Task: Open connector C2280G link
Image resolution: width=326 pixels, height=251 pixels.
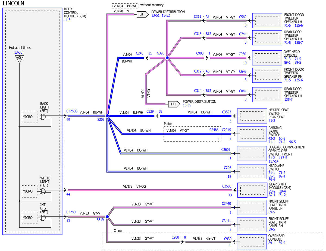Action: click(72, 111)
